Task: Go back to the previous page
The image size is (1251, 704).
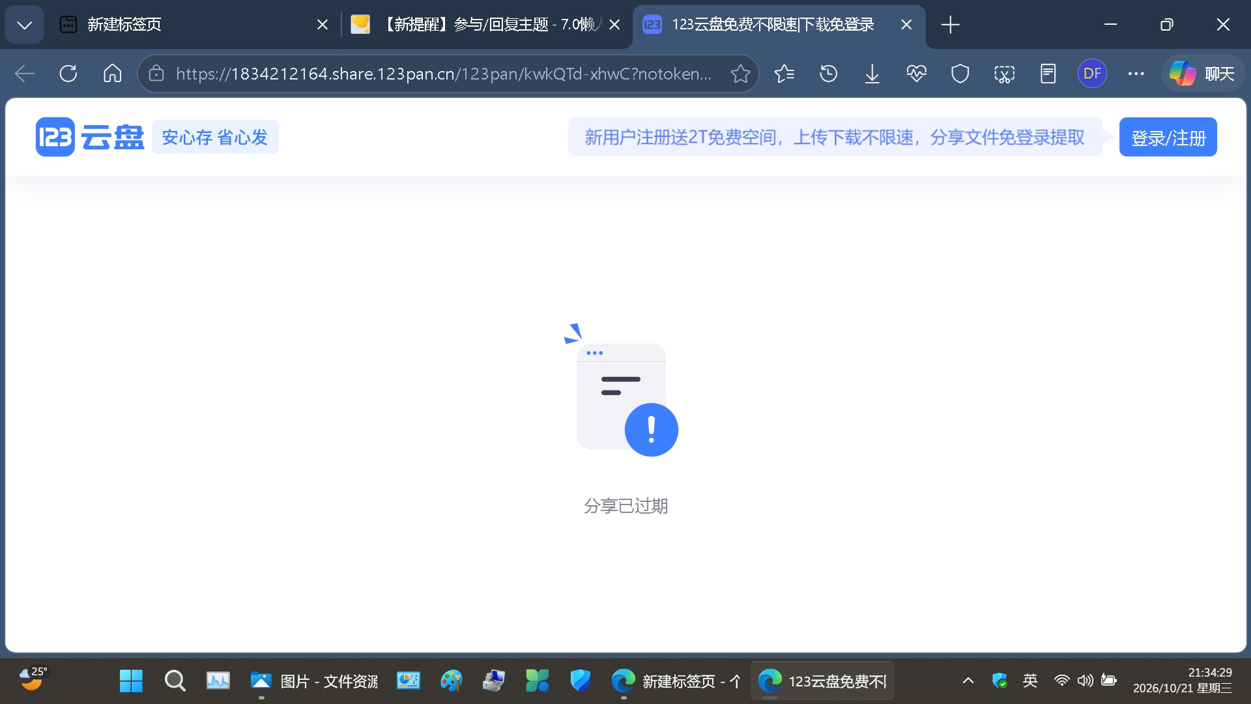Action: (25, 74)
